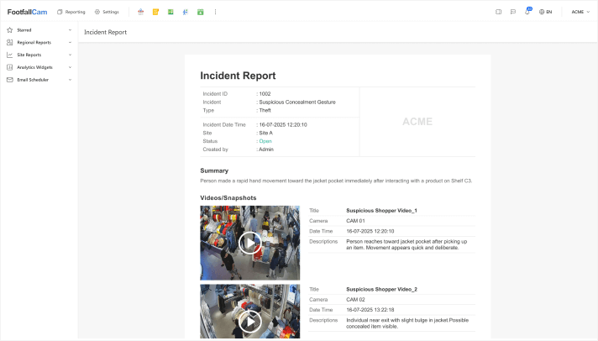The image size is (598, 341).
Task: Click incident date time 16-07-2025 12:20:10 in details
Action: [x=283, y=125]
